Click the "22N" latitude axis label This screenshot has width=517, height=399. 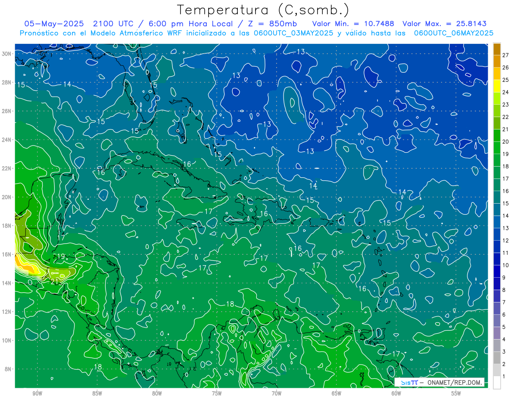pyautogui.click(x=7, y=168)
